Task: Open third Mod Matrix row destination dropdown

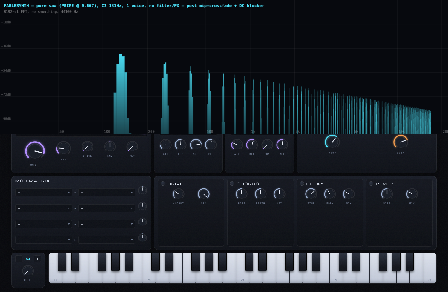Action: (x=107, y=224)
